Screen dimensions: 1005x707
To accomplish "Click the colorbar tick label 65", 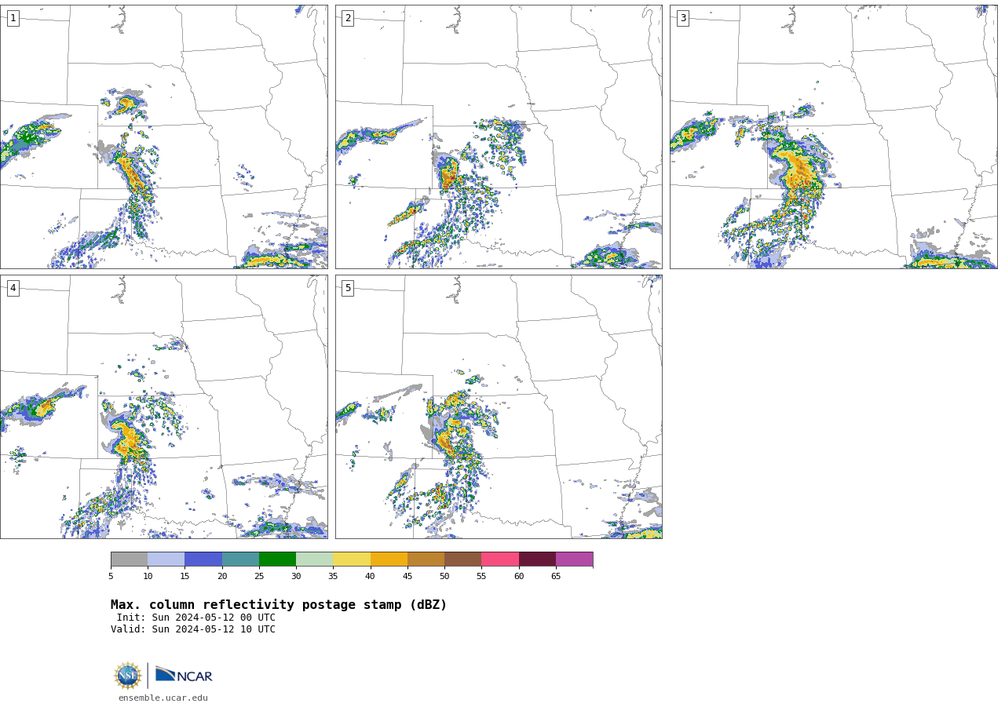I will point(556,577).
